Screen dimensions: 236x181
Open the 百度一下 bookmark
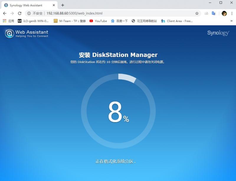pyautogui.click(x=119, y=21)
